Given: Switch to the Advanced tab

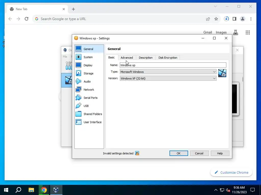Looking at the screenshot, I should point(127,58).
